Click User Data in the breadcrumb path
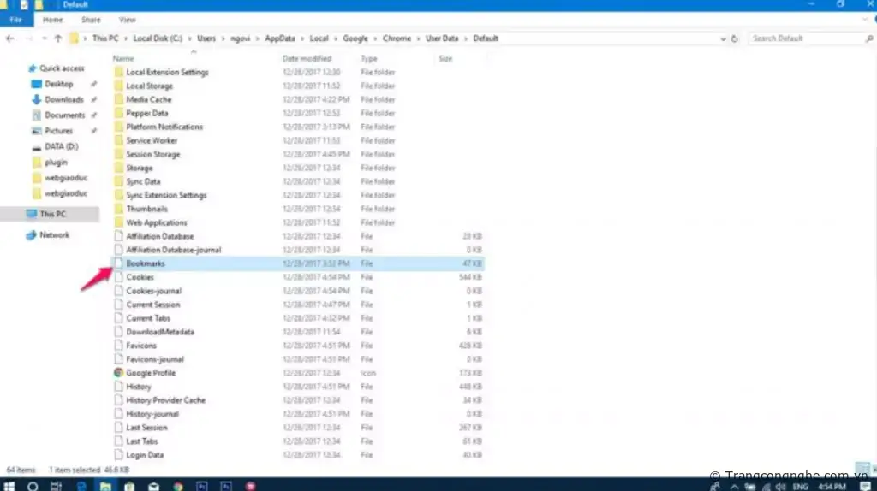Screen dimensions: 877x491 pyautogui.click(x=441, y=38)
